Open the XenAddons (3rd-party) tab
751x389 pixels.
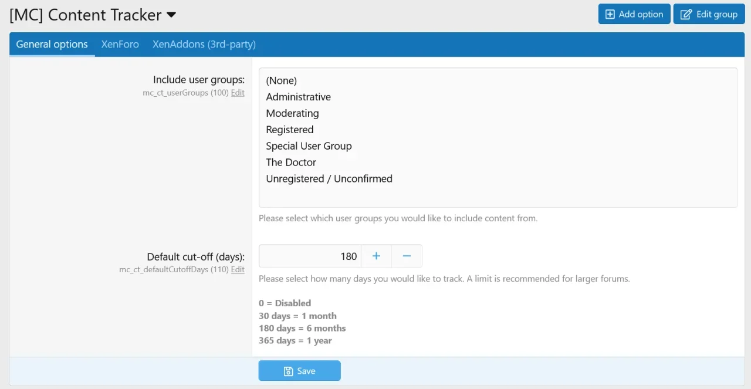click(x=204, y=44)
